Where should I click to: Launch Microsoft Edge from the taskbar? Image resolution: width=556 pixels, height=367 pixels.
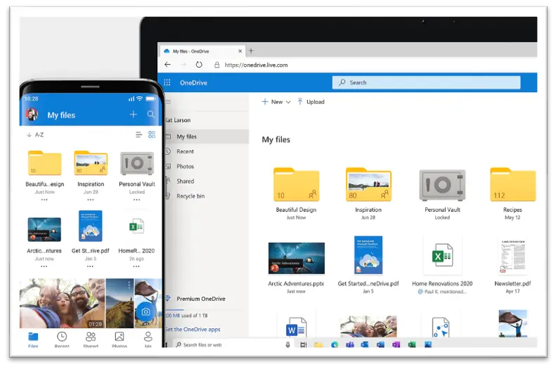click(335, 345)
